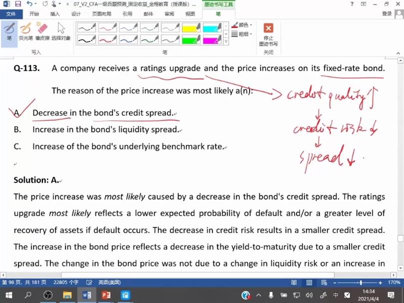Pick the thick blue pen preset
Image resolution: width=404 pixels, height=303 pixels.
[x=128, y=39]
